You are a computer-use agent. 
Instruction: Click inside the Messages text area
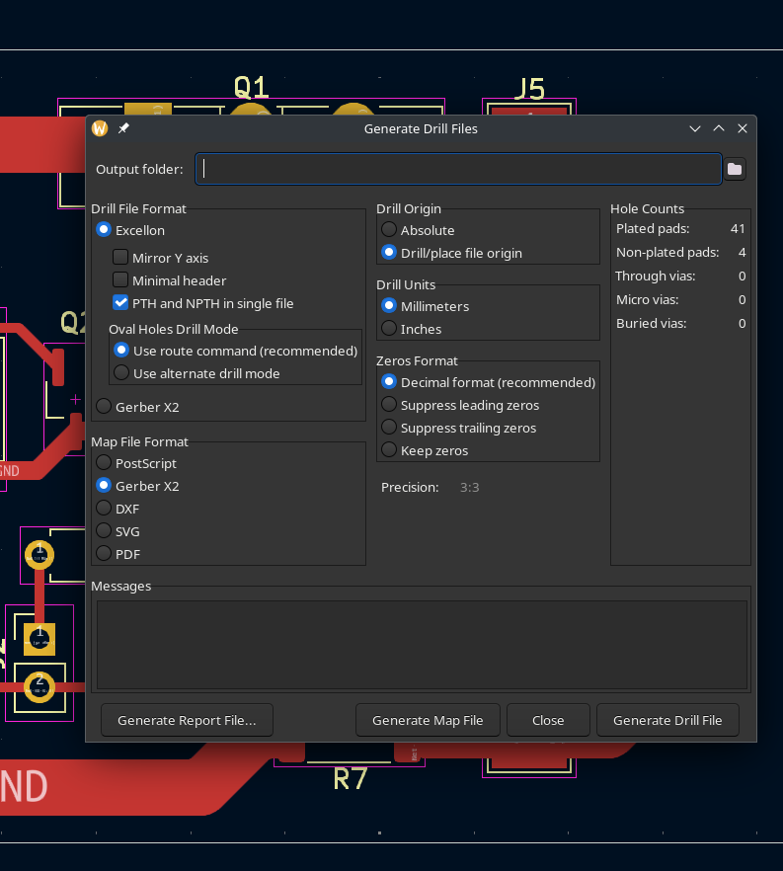[x=422, y=645]
